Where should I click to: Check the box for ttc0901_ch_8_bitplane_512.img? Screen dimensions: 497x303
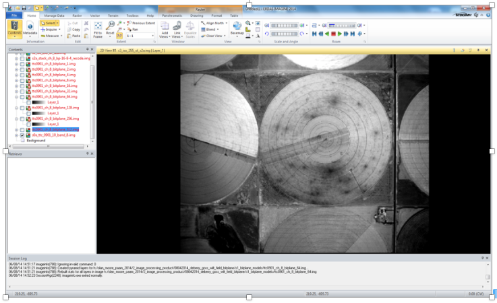tap(22, 130)
